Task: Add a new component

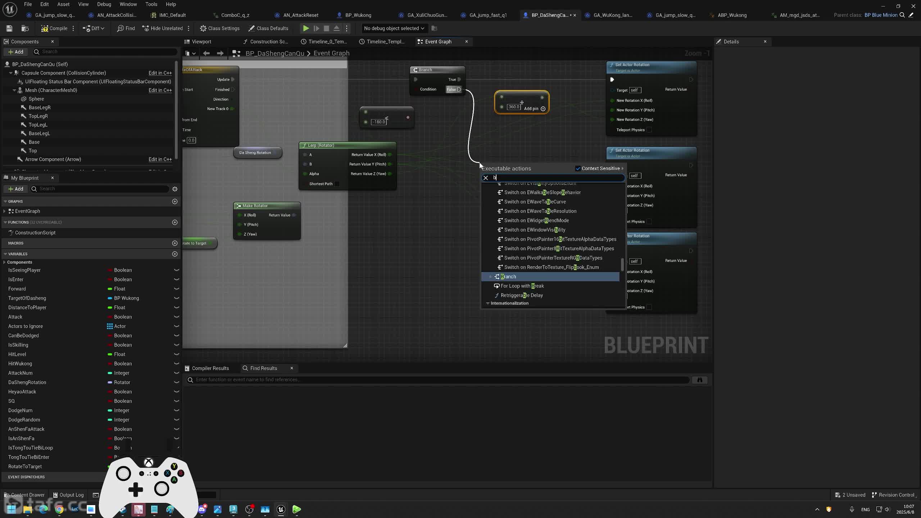Action: point(15,52)
